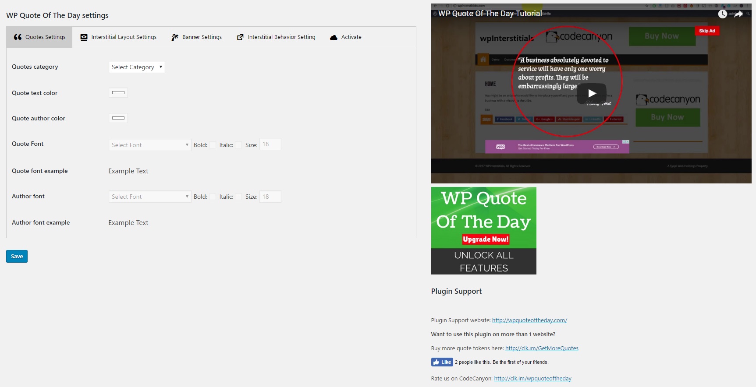Play the WP Quote Of The Day Tutorial video
Image resolution: width=756 pixels, height=387 pixels.
coord(591,93)
